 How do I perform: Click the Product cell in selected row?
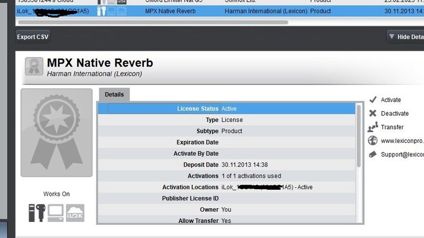321,11
